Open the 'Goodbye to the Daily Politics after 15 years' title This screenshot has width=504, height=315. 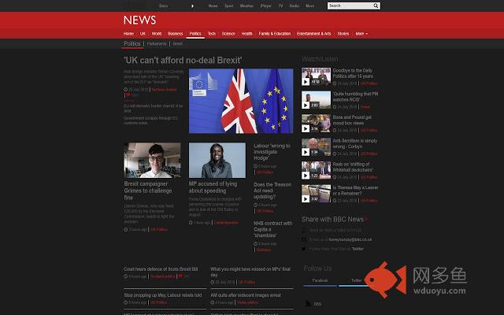coord(353,73)
